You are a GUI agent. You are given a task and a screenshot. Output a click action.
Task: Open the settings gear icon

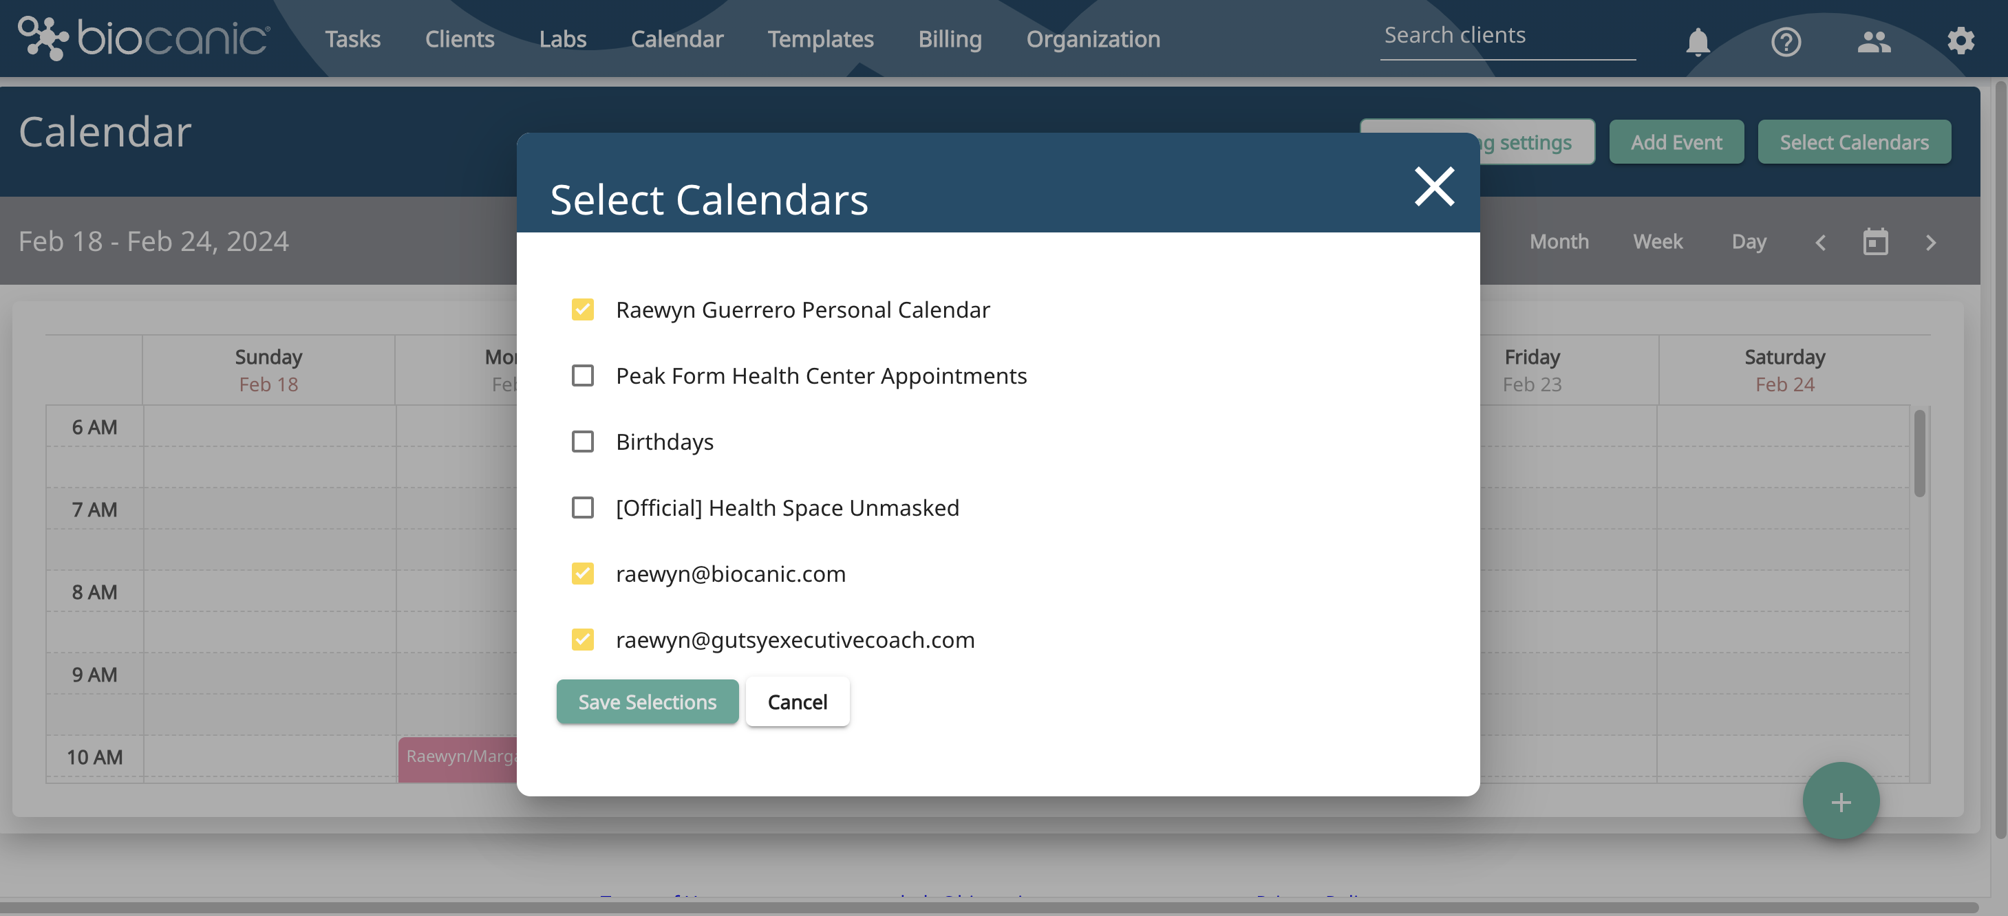tap(1961, 42)
